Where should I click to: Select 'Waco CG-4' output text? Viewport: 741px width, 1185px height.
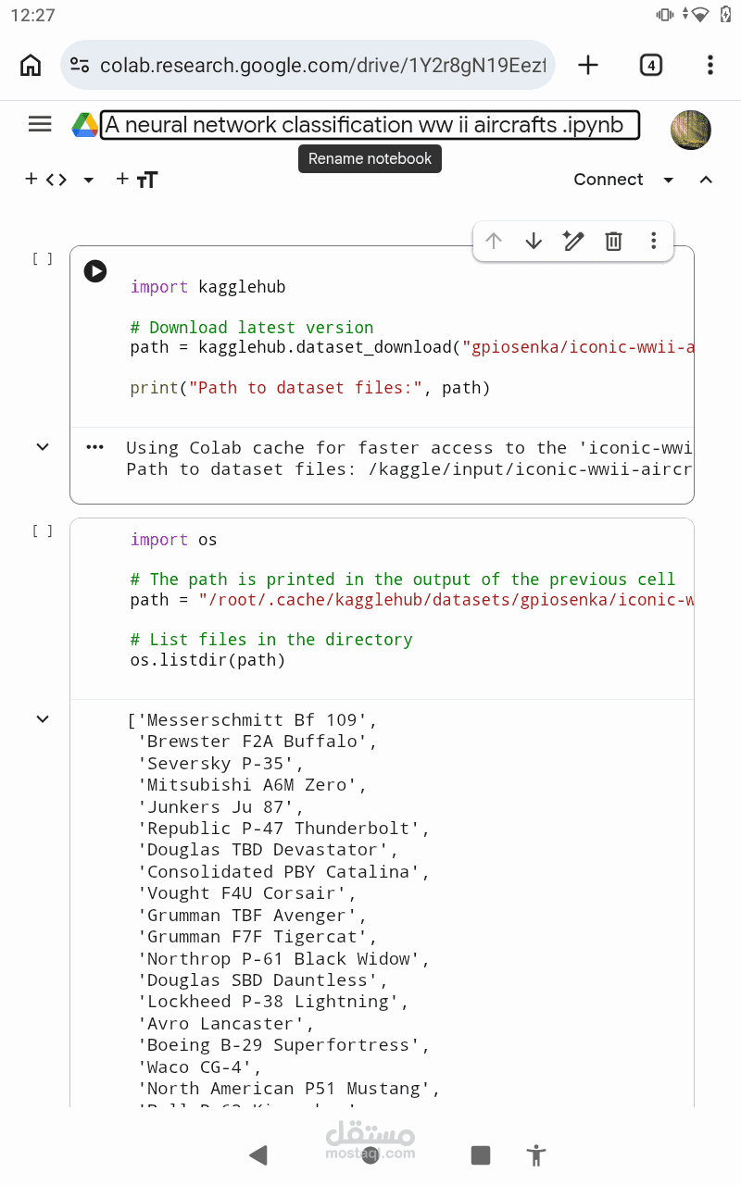(x=199, y=1067)
